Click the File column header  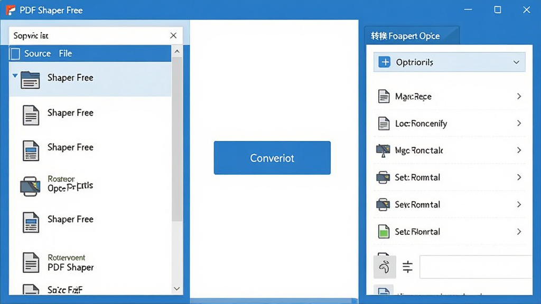tap(65, 54)
